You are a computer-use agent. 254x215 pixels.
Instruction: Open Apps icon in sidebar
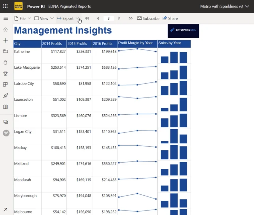click(x=5, y=85)
